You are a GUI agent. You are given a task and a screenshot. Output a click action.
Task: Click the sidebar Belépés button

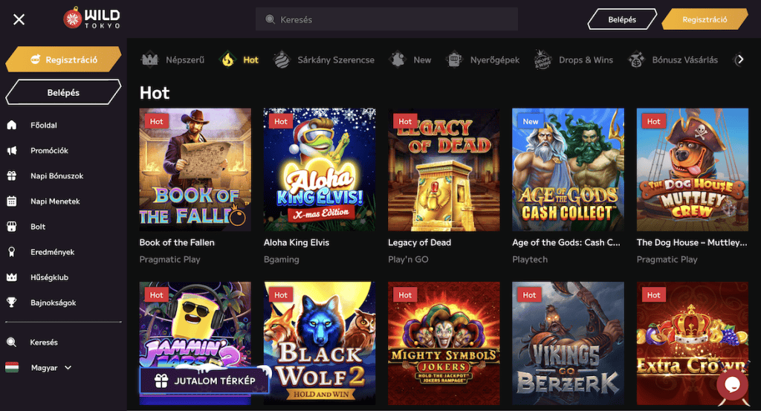coord(63,93)
